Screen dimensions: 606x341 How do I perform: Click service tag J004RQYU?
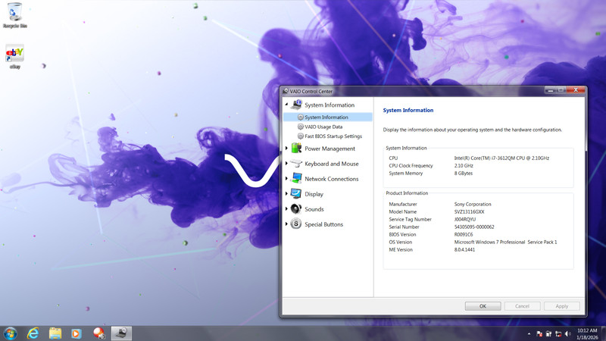point(465,219)
